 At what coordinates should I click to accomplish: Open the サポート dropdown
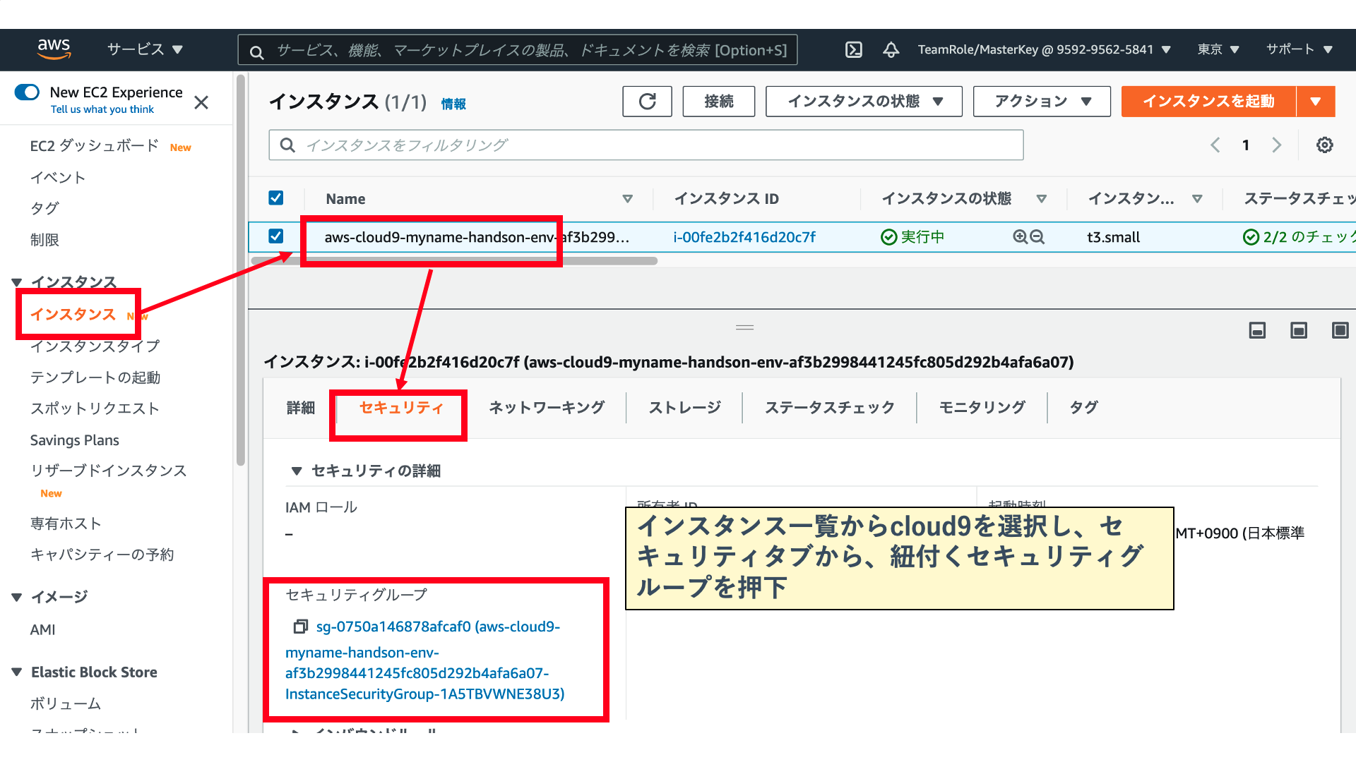pyautogui.click(x=1299, y=49)
